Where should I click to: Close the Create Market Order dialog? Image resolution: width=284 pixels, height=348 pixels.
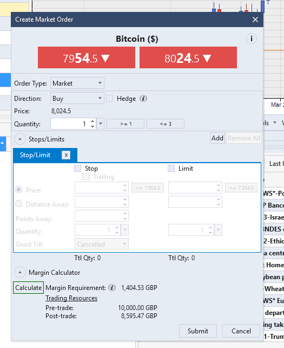[255, 20]
